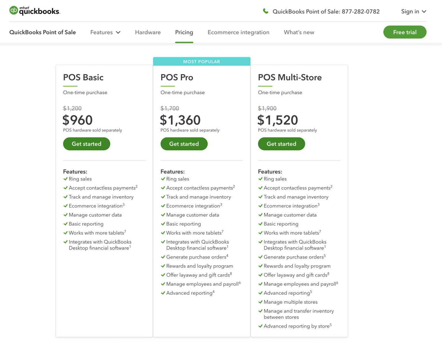The width and height of the screenshot is (442, 342).
Task: Click 'Manage employees and payroll' in POS Pro
Action: 203,284
